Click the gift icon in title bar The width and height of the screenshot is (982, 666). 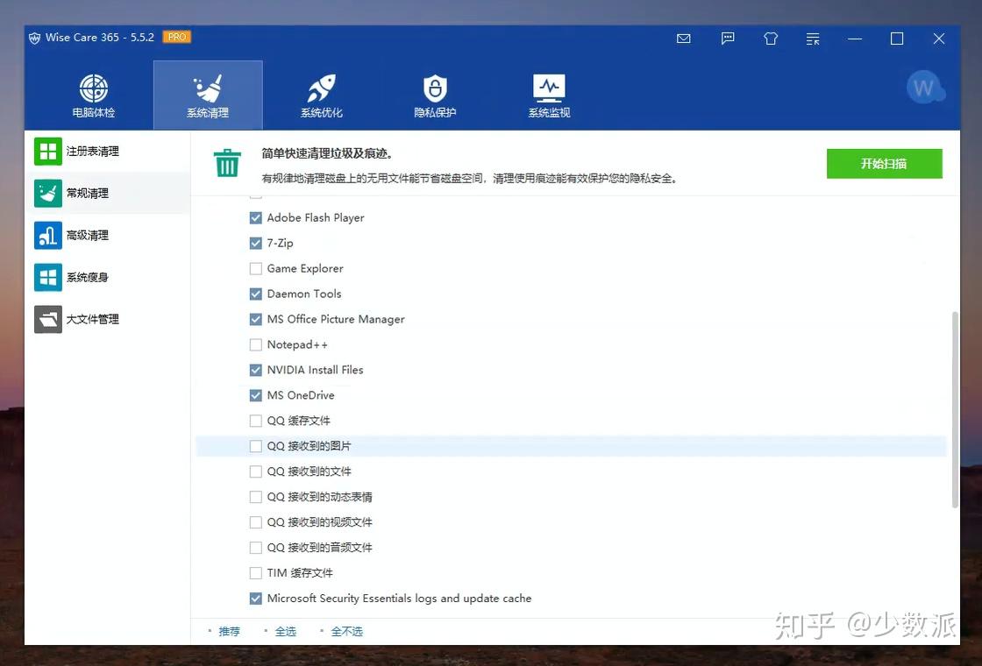[771, 39]
